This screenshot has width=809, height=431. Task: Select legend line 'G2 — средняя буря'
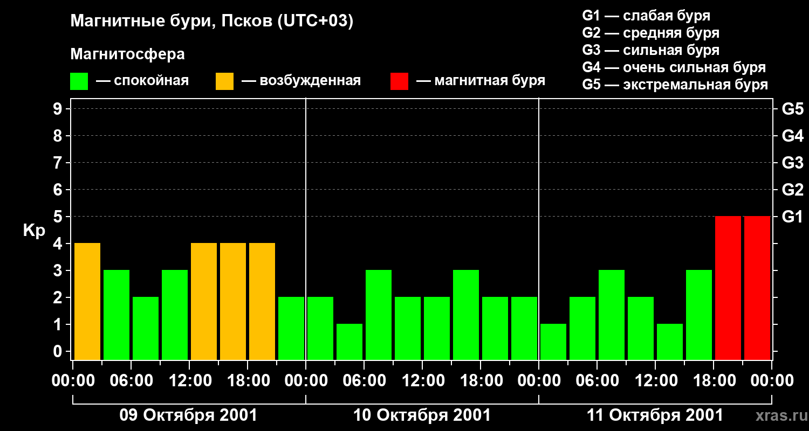pos(651,33)
